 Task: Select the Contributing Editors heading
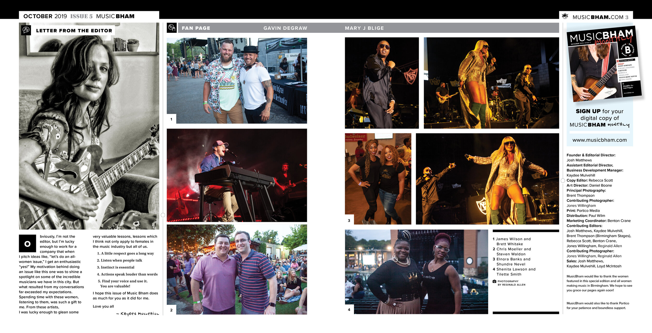pos(584,226)
